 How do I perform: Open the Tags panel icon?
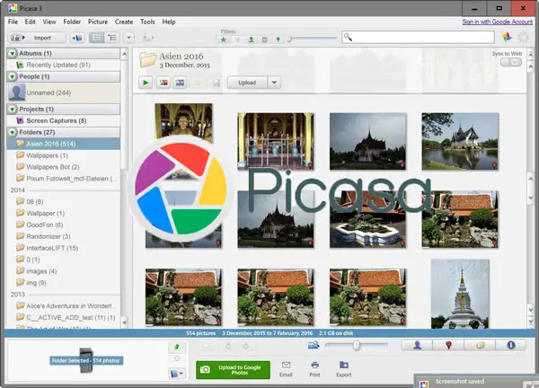click(x=480, y=345)
